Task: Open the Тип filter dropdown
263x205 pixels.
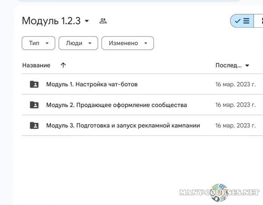Action: click(39, 43)
